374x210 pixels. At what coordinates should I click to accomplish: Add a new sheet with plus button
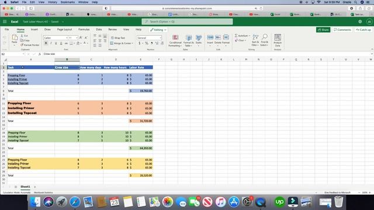pyautogui.click(x=35, y=187)
